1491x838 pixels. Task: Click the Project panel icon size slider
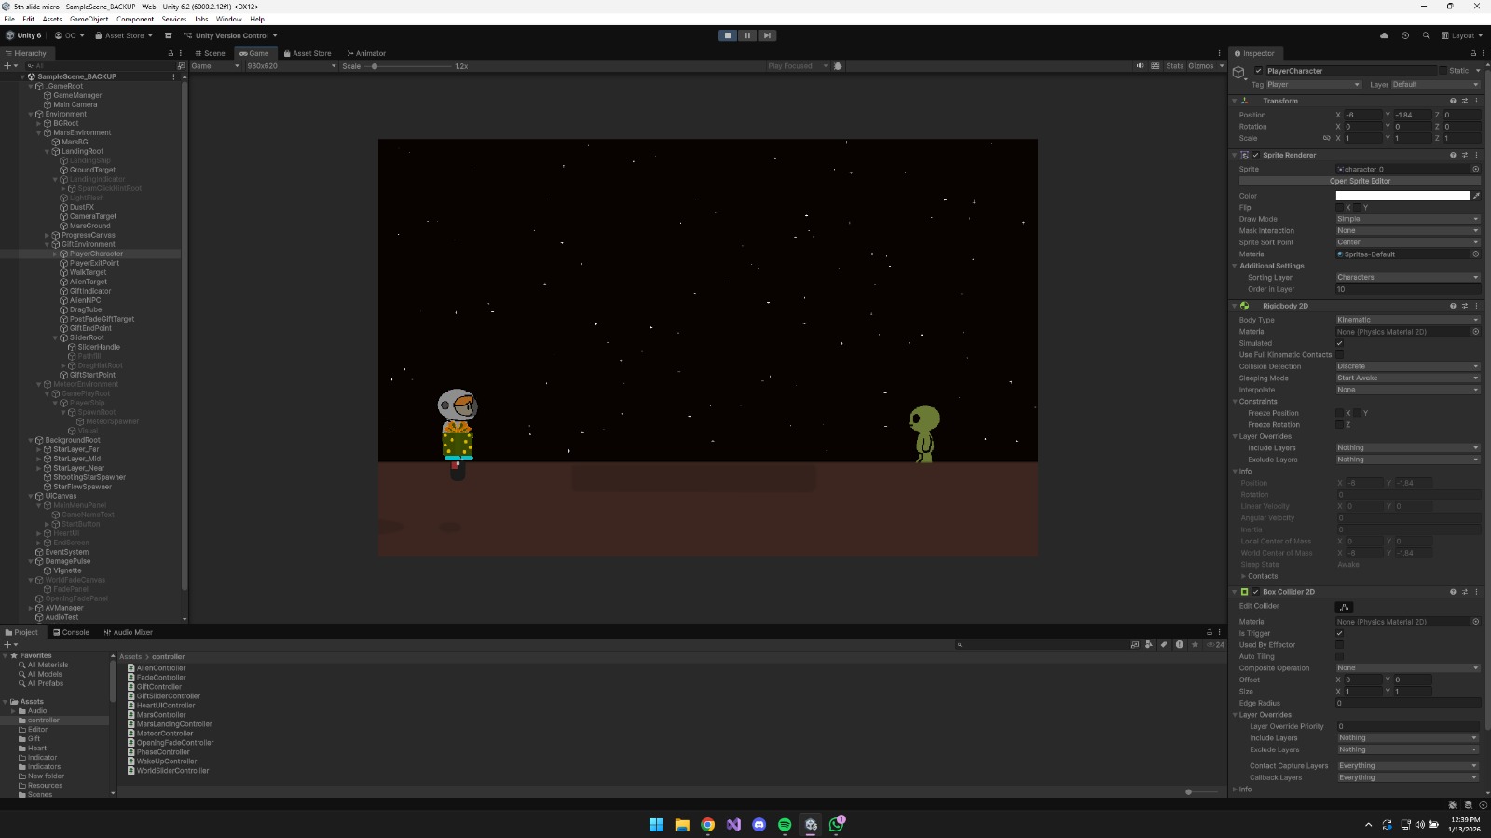[1201, 791]
